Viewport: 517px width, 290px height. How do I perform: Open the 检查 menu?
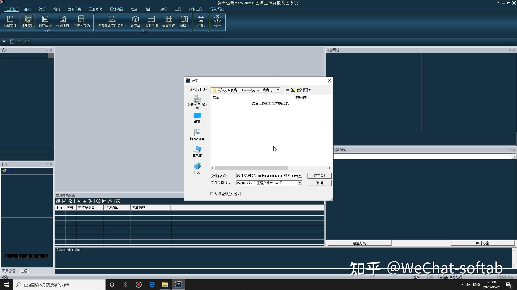pyautogui.click(x=134, y=9)
